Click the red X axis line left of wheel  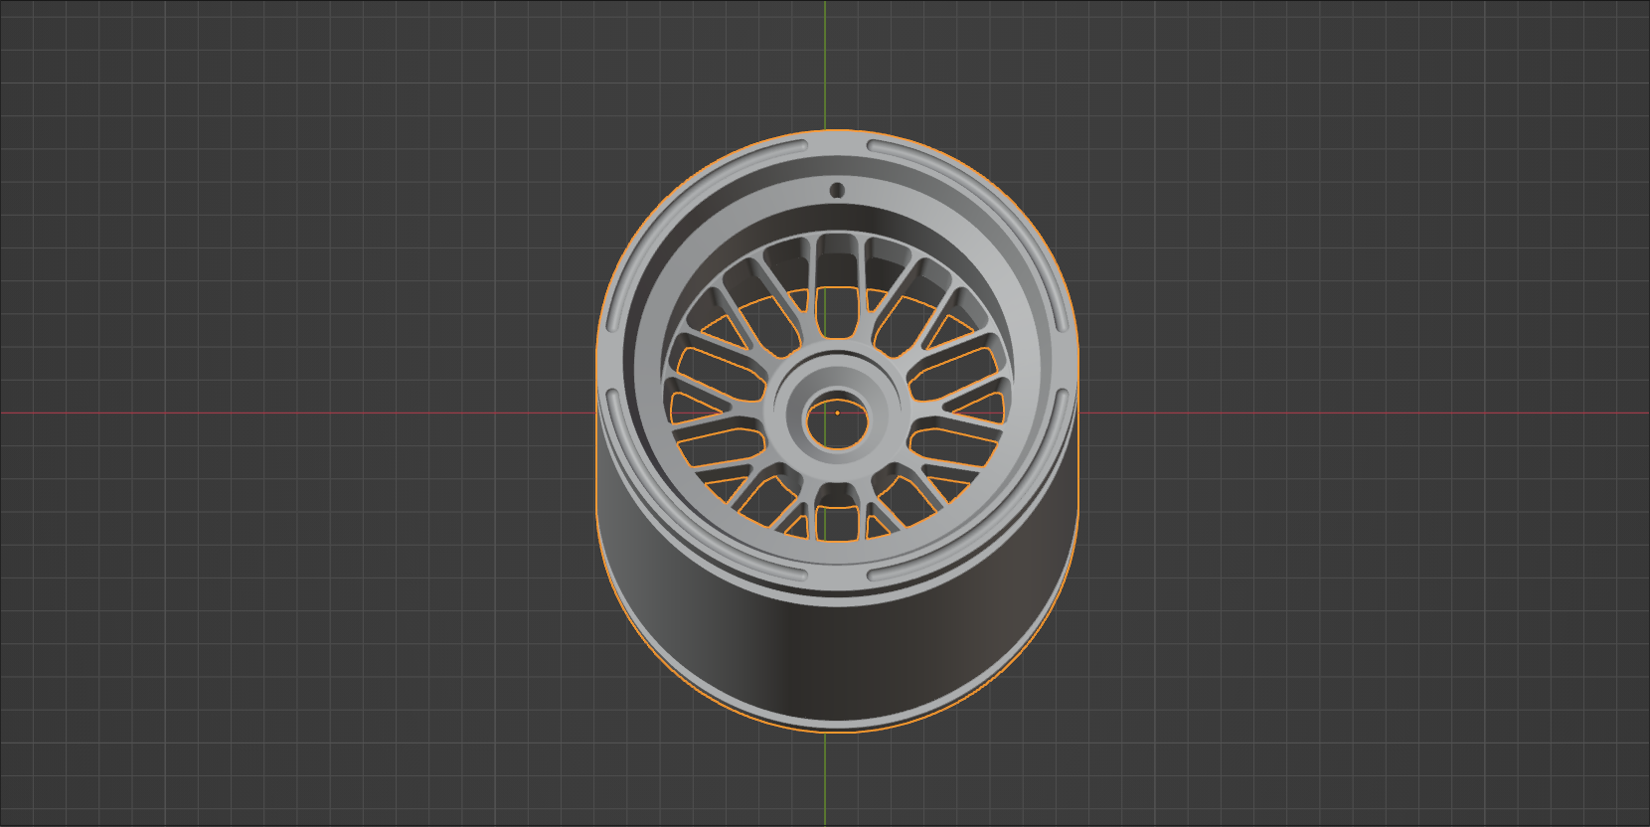click(x=298, y=412)
